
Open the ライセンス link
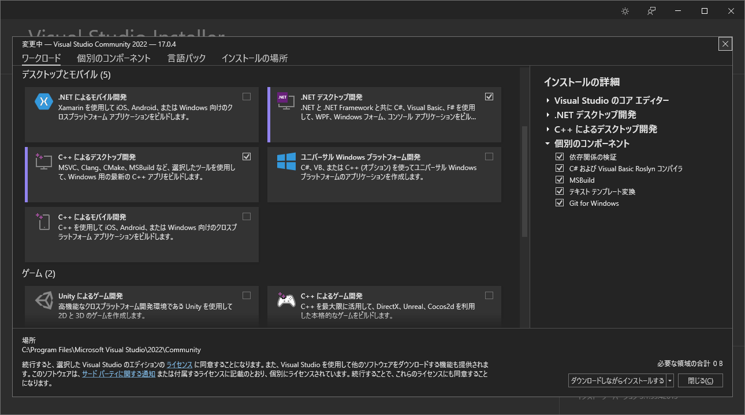[x=180, y=365]
